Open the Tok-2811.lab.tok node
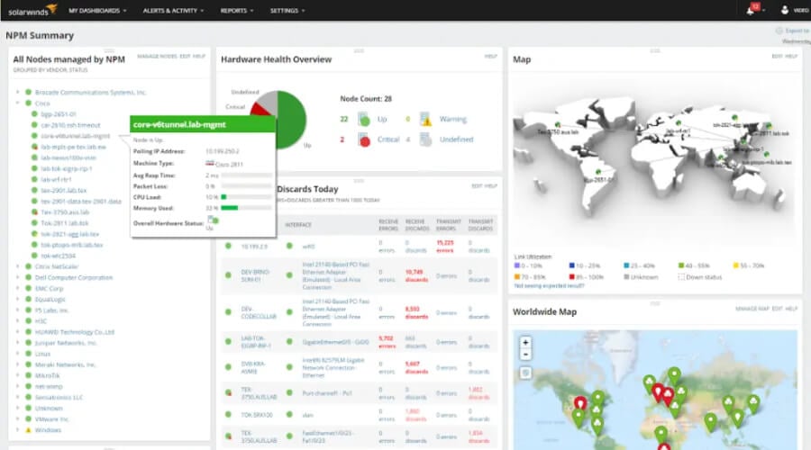Screen dimensions: 811x450 pyautogui.click(x=65, y=222)
